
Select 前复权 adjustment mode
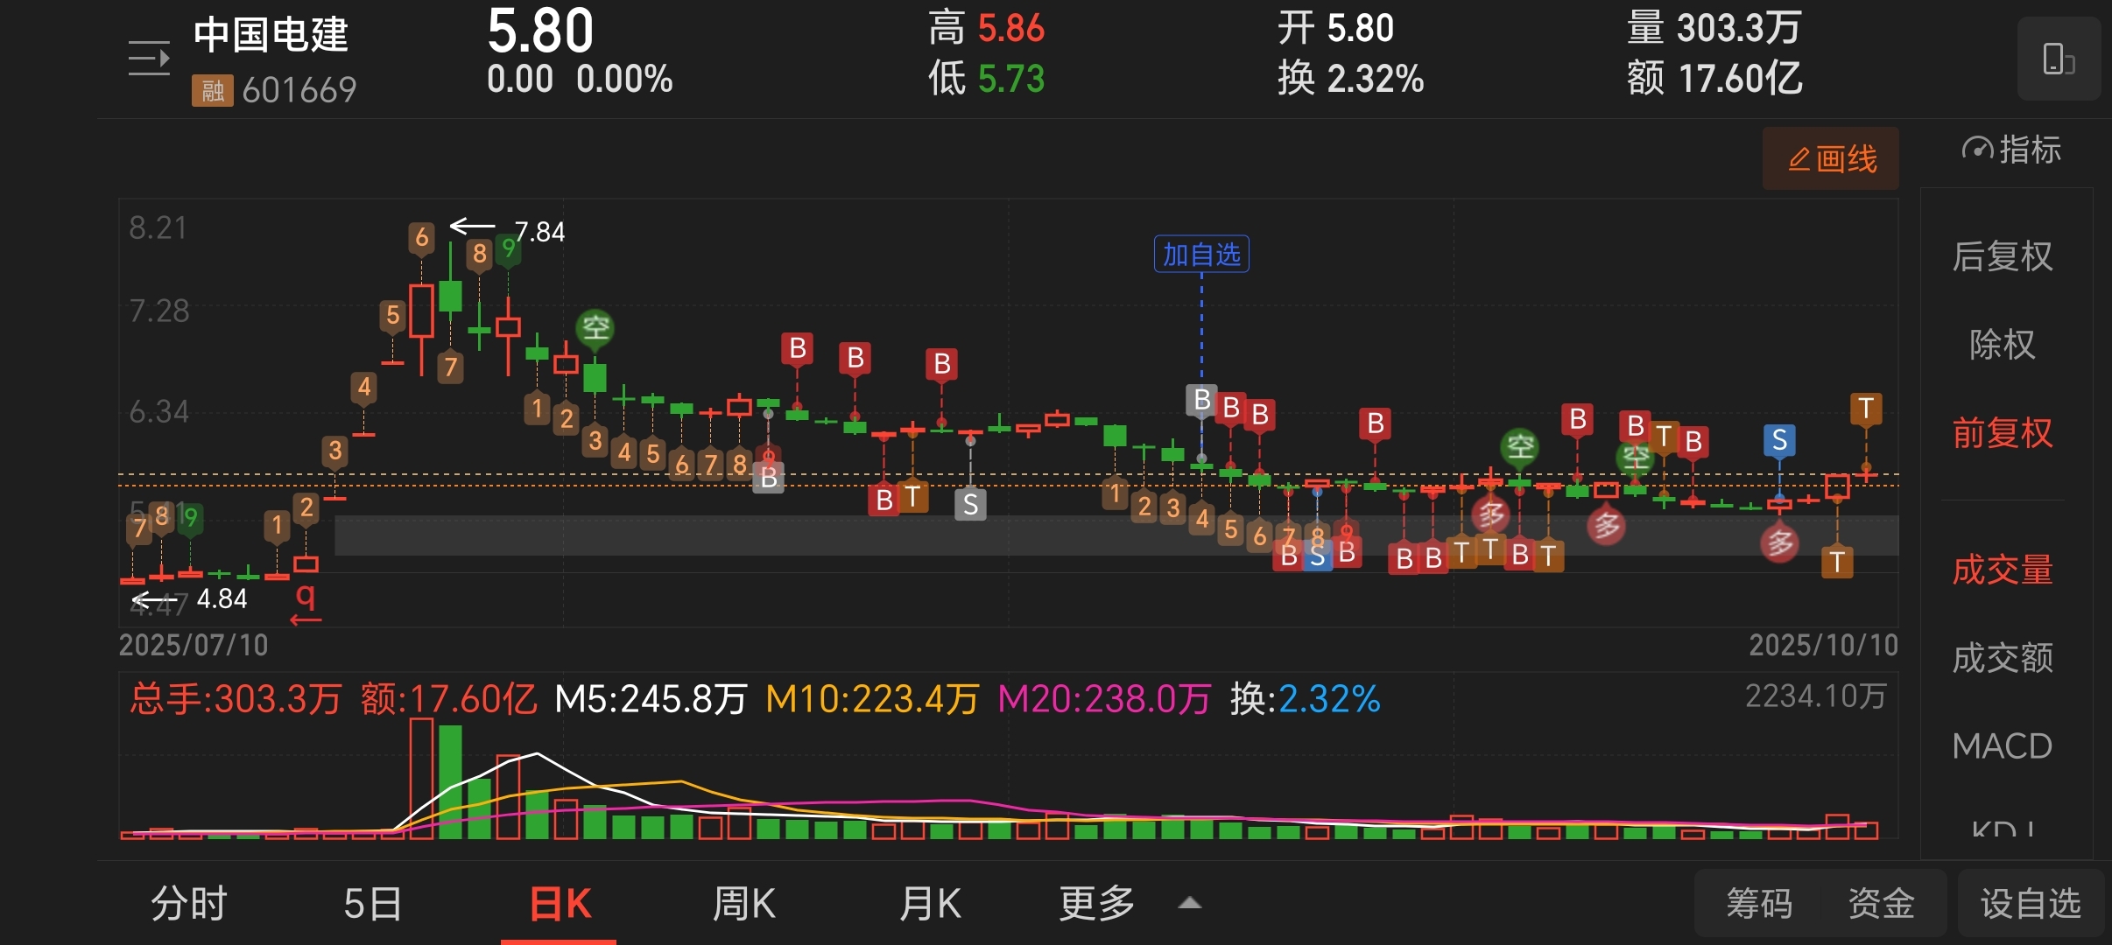pos(2002,433)
